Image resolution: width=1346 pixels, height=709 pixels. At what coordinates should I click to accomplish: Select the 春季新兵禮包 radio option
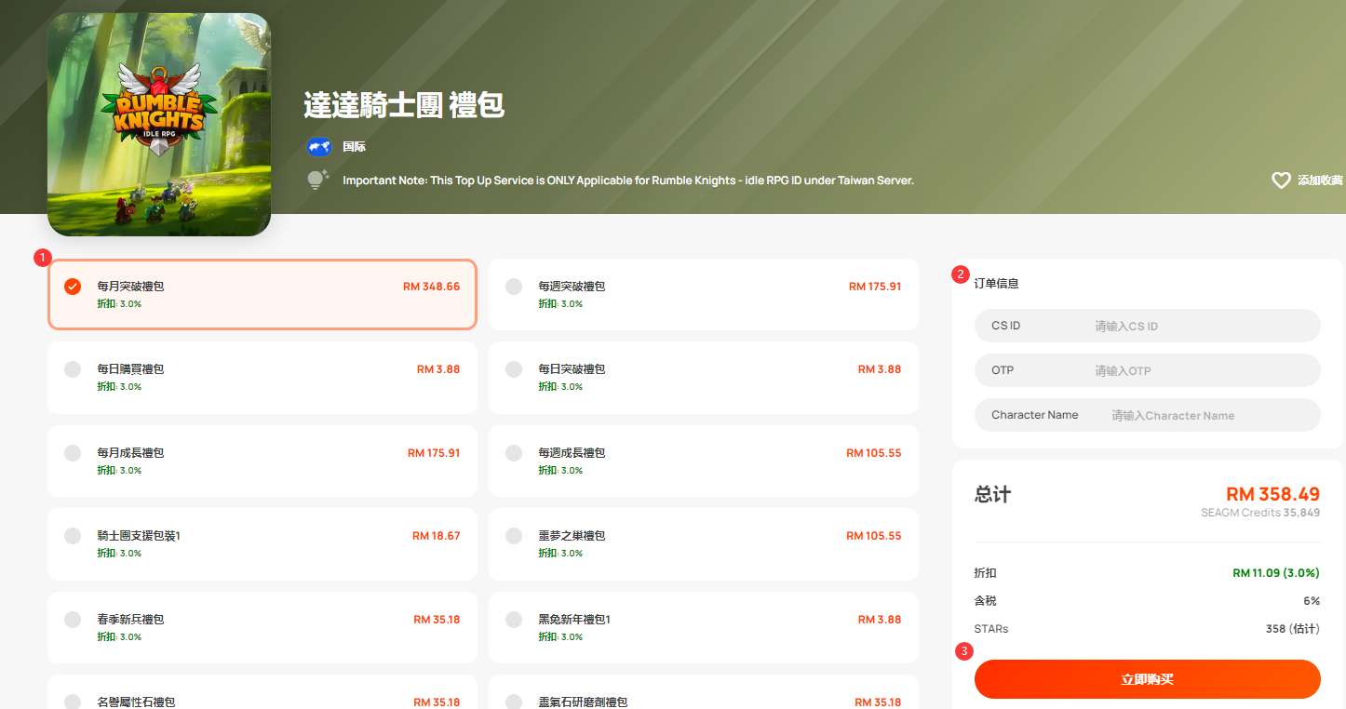73,620
